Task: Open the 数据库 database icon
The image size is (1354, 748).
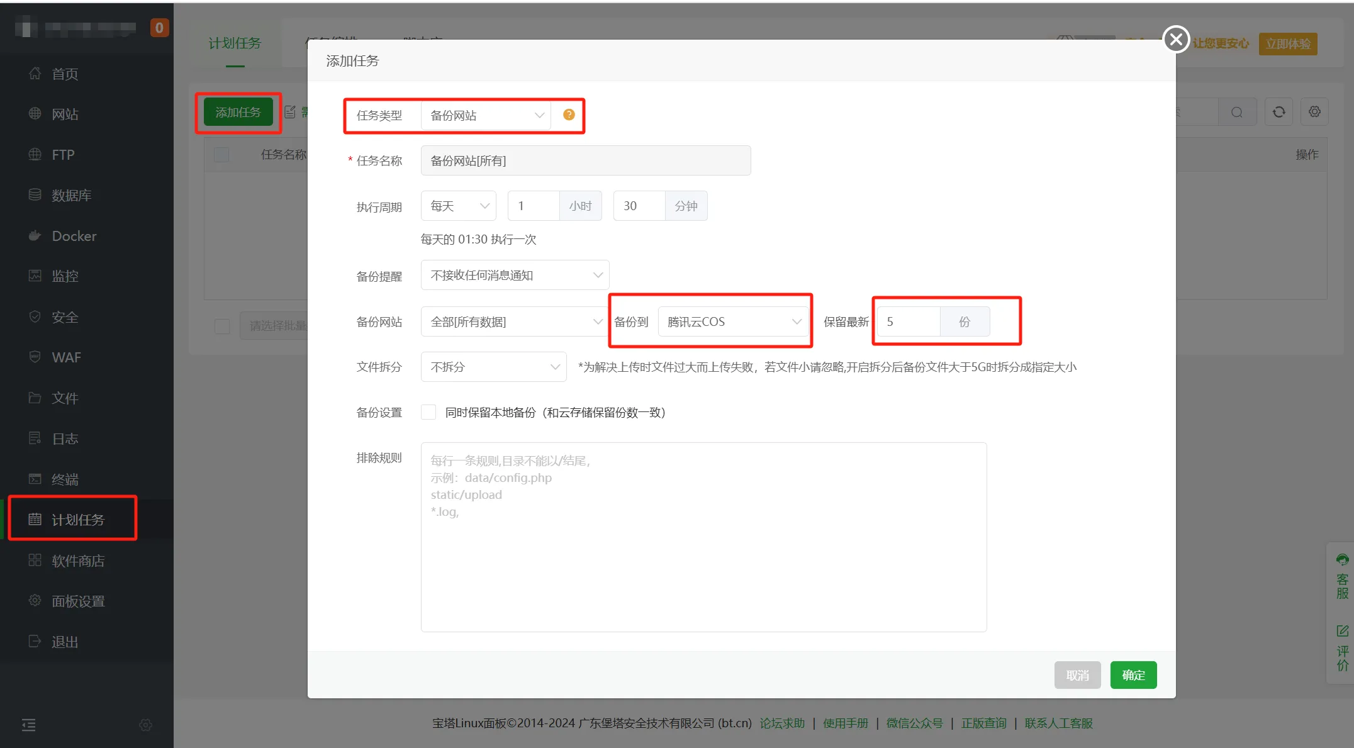Action: [x=35, y=195]
